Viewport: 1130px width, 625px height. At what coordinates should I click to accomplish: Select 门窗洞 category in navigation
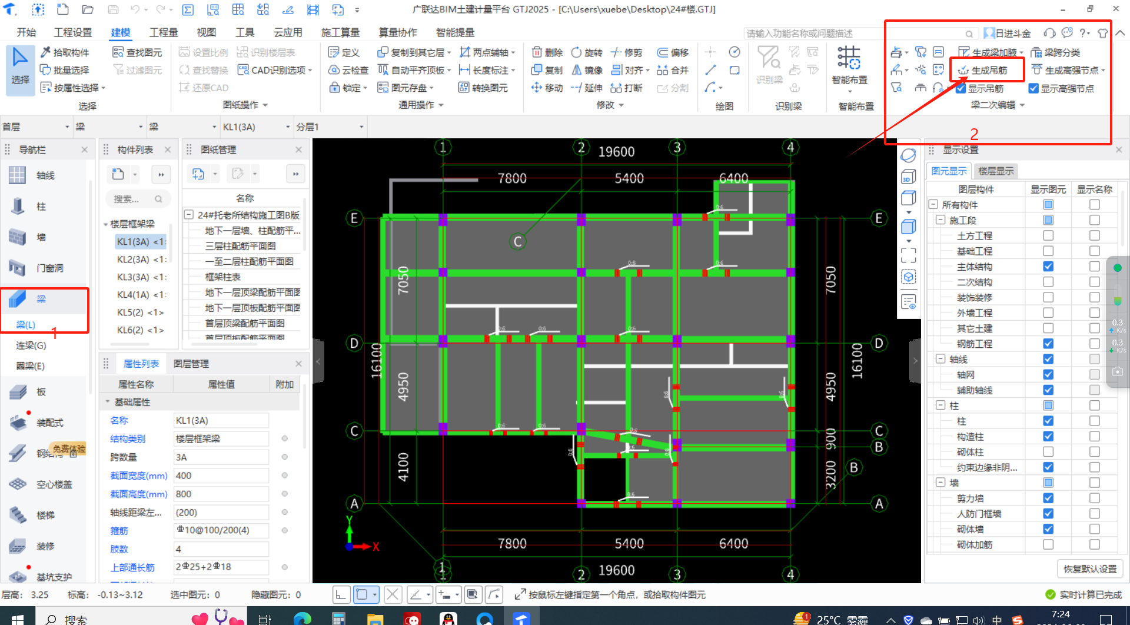[49, 268]
